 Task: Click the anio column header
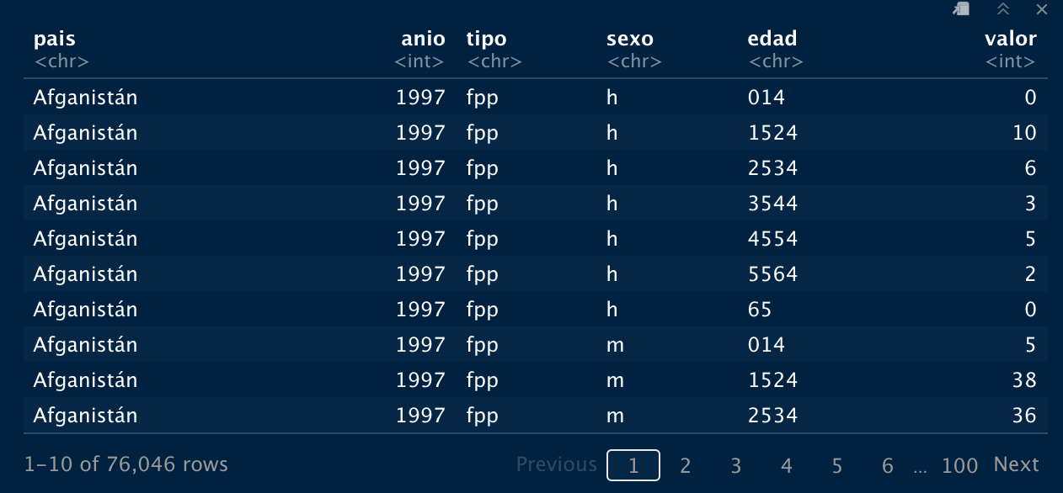[x=423, y=39]
